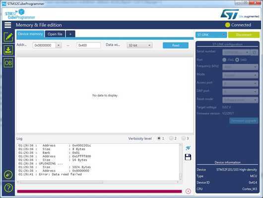Image resolution: width=263 pixels, height=198 pixels.
Task: Click CPU value Cortex_M3
Action: pos(250,189)
